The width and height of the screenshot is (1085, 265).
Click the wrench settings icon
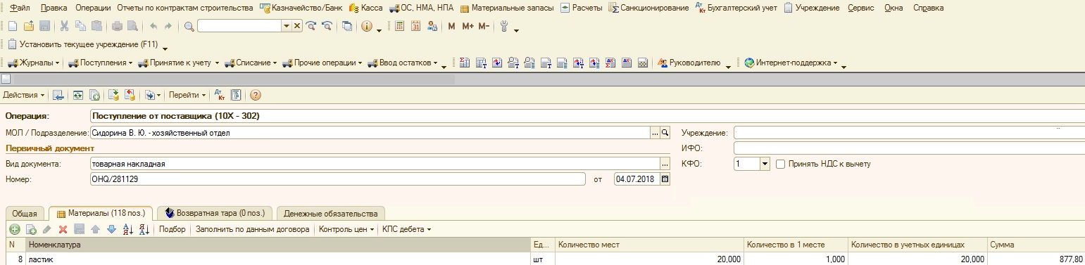(x=503, y=26)
